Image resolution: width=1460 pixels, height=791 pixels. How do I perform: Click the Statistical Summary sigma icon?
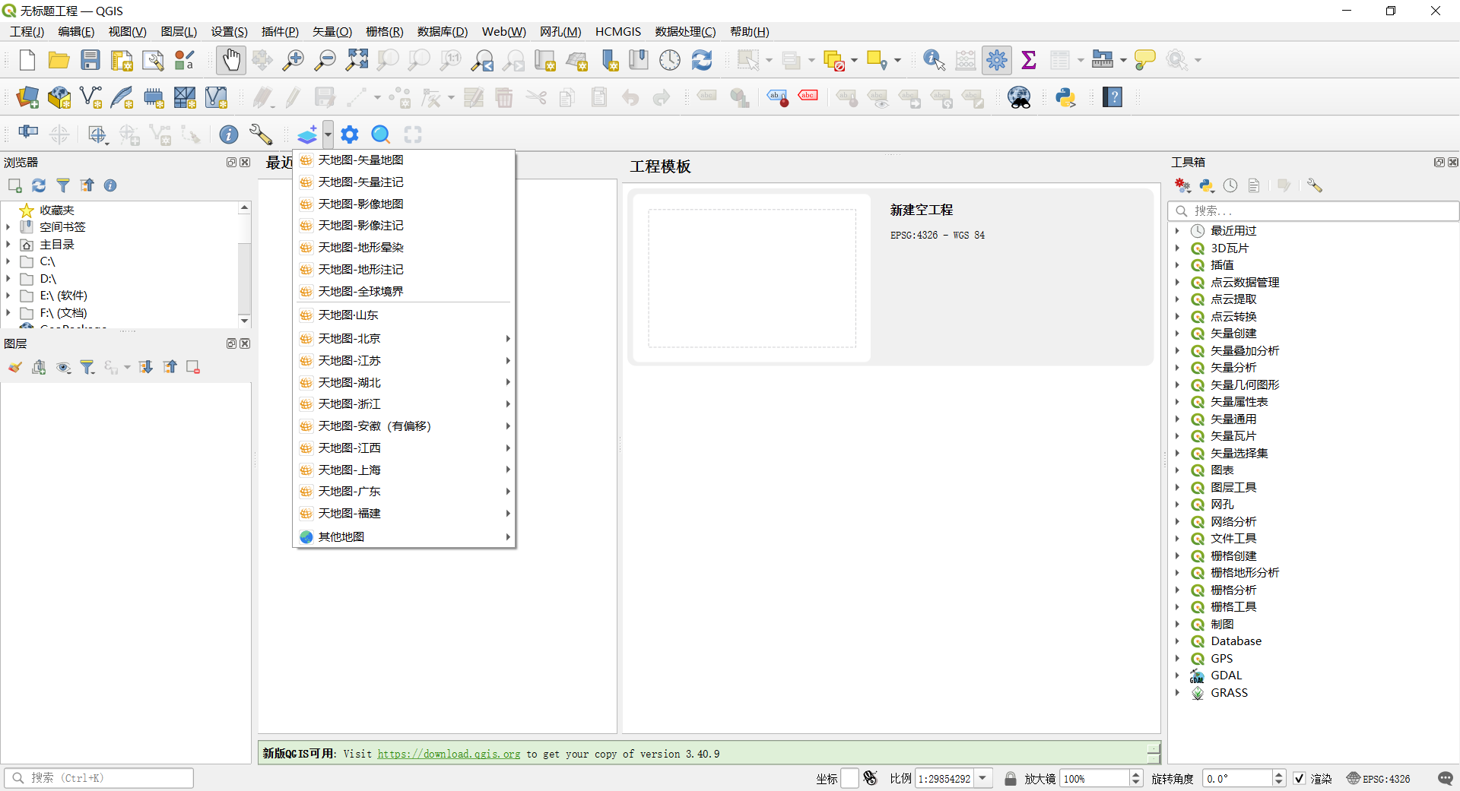tap(1028, 60)
